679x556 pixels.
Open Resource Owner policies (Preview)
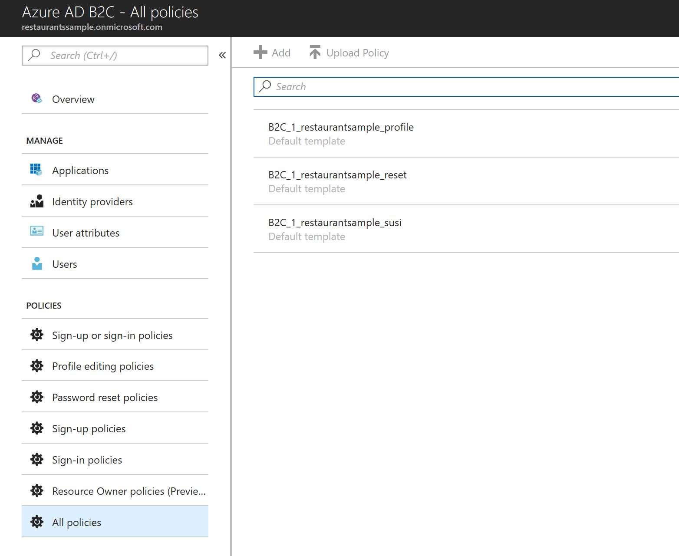click(115, 490)
